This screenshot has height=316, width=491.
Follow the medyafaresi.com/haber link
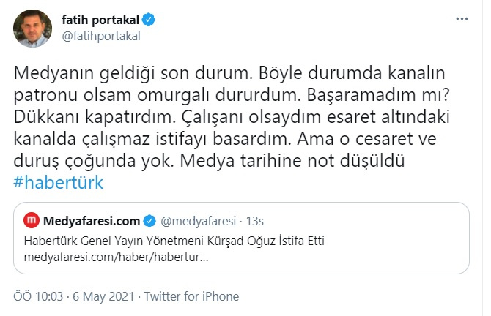[x=116, y=258]
